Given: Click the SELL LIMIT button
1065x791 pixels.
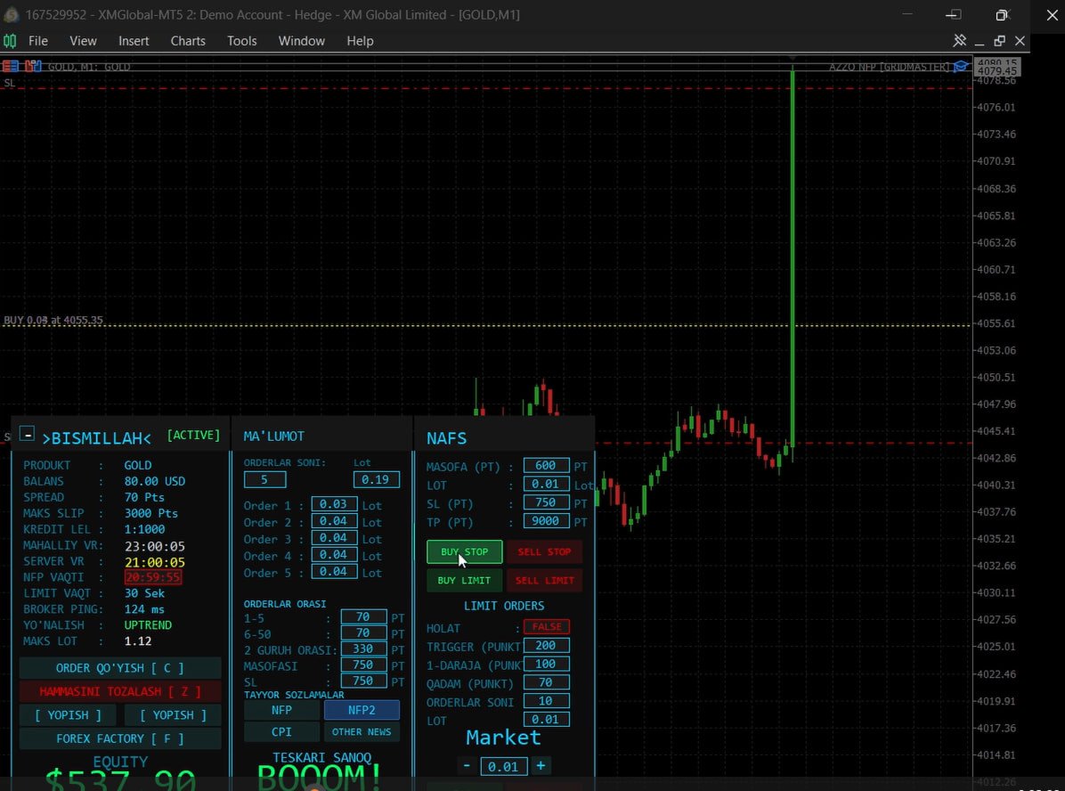Looking at the screenshot, I should tap(544, 581).
